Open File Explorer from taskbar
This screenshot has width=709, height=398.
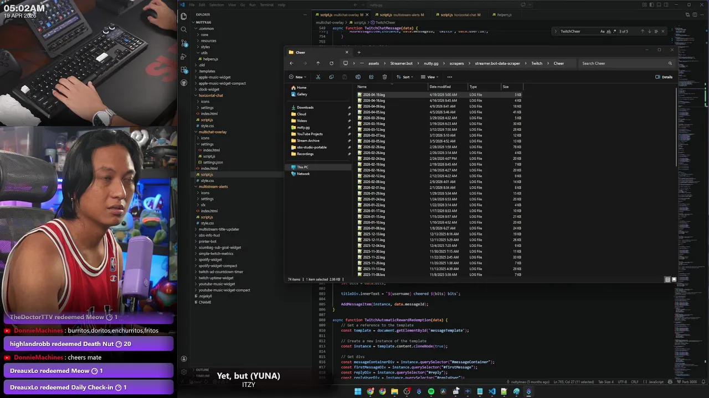click(x=394, y=391)
